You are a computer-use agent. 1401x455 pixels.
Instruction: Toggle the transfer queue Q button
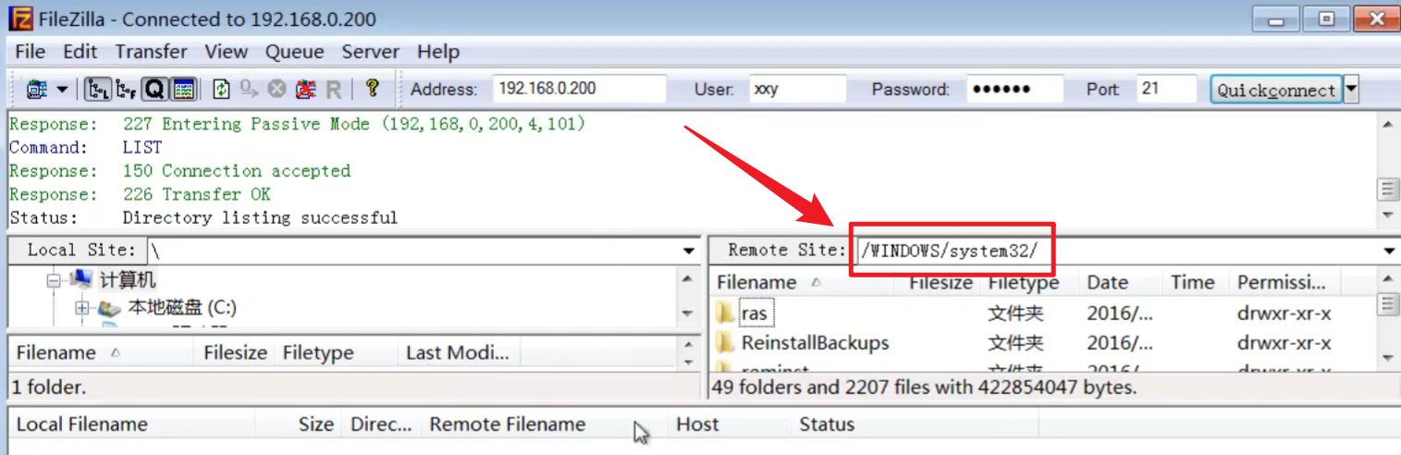tap(154, 90)
